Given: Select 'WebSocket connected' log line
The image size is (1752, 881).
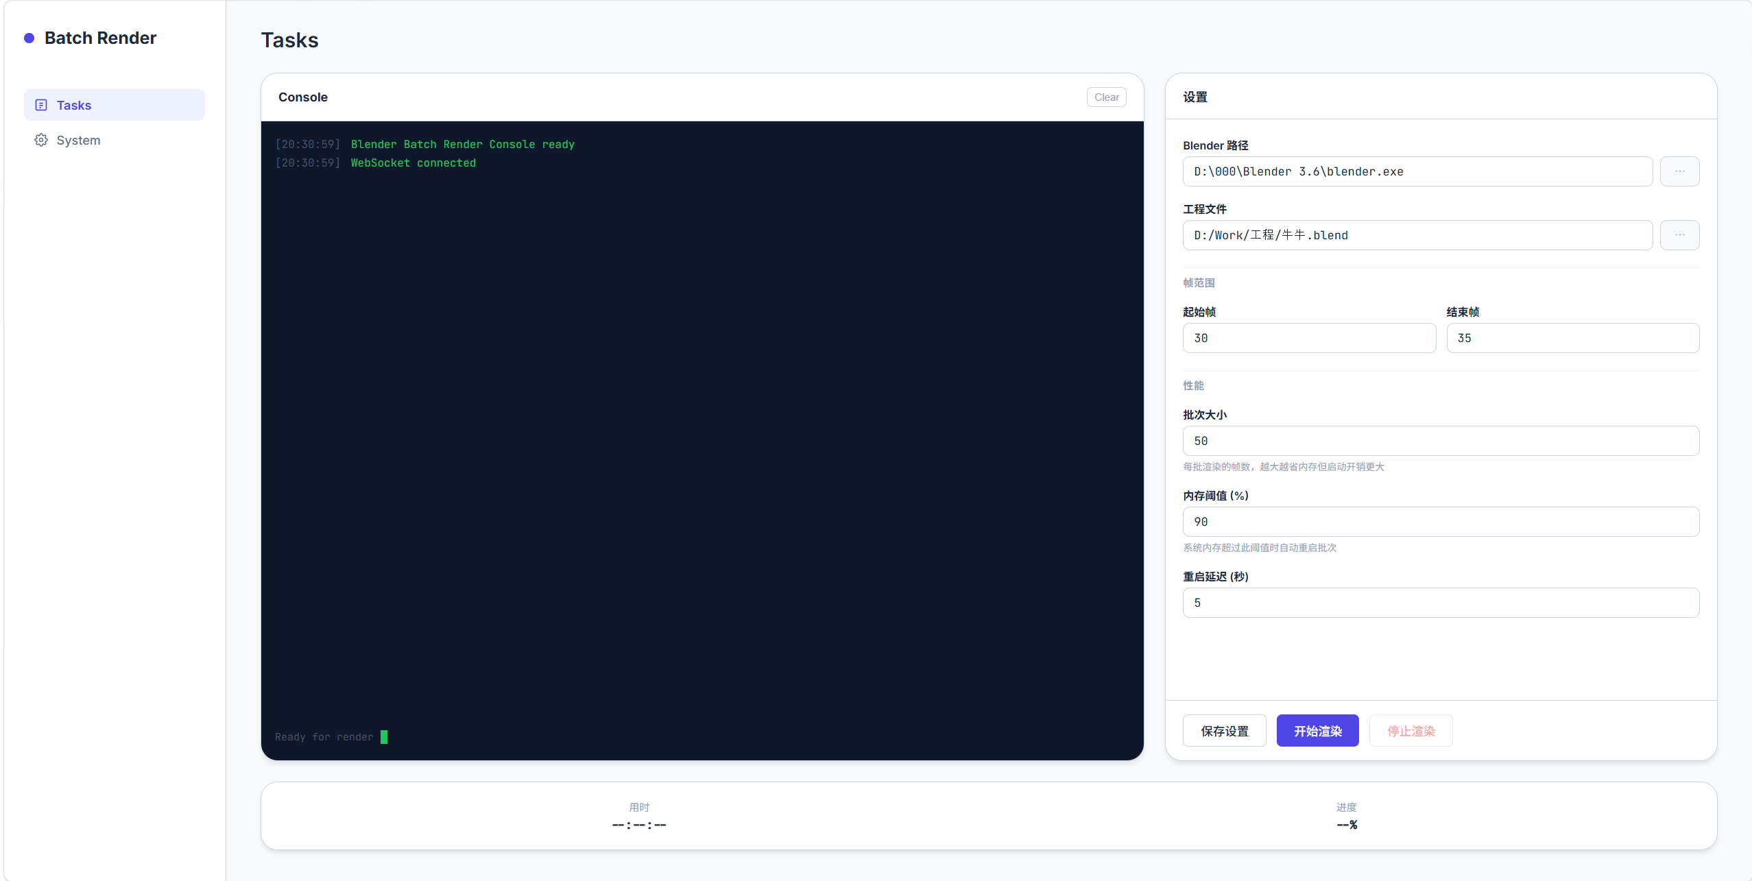Looking at the screenshot, I should pyautogui.click(x=413, y=162).
